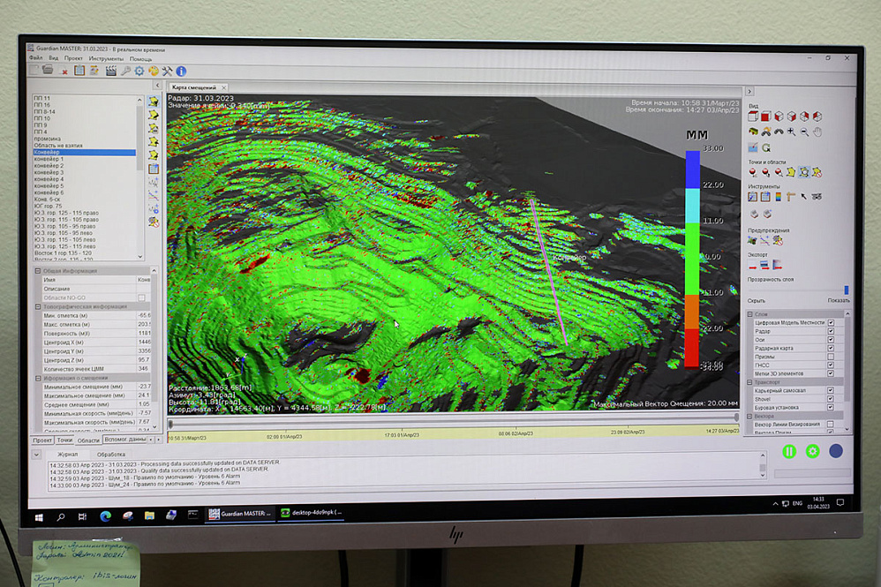This screenshot has width=881, height=587.
Task: Click the color palette toolbar icon
Action: pos(153,71)
